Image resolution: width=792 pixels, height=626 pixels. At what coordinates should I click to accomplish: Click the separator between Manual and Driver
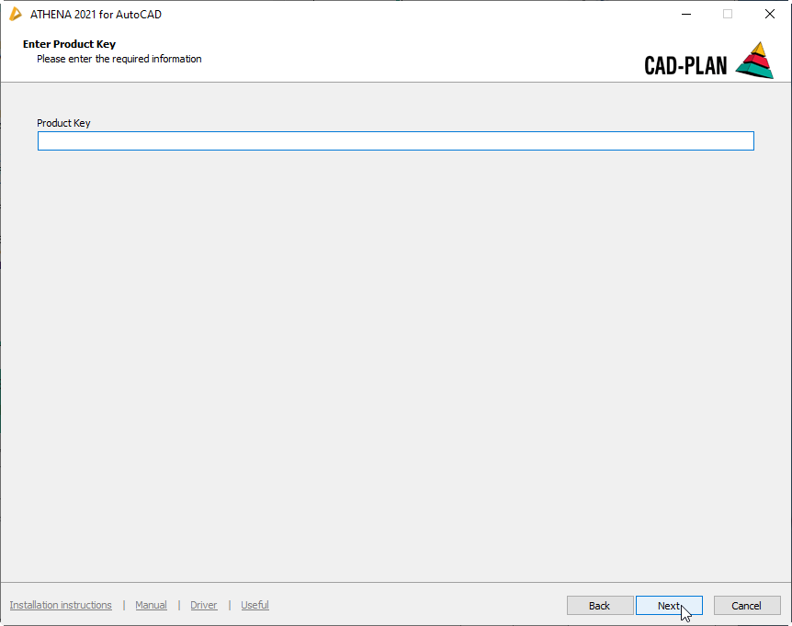point(179,605)
